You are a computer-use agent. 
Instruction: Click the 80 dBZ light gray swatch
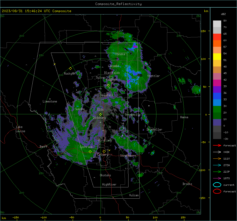[x=217, y=24]
